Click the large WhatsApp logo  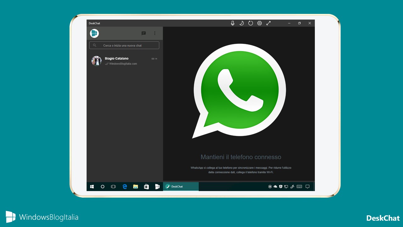pos(239,91)
